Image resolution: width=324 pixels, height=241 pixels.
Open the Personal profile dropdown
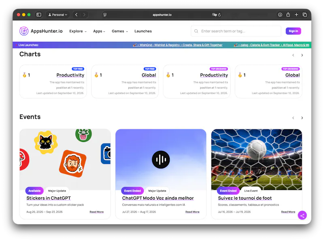tap(58, 15)
